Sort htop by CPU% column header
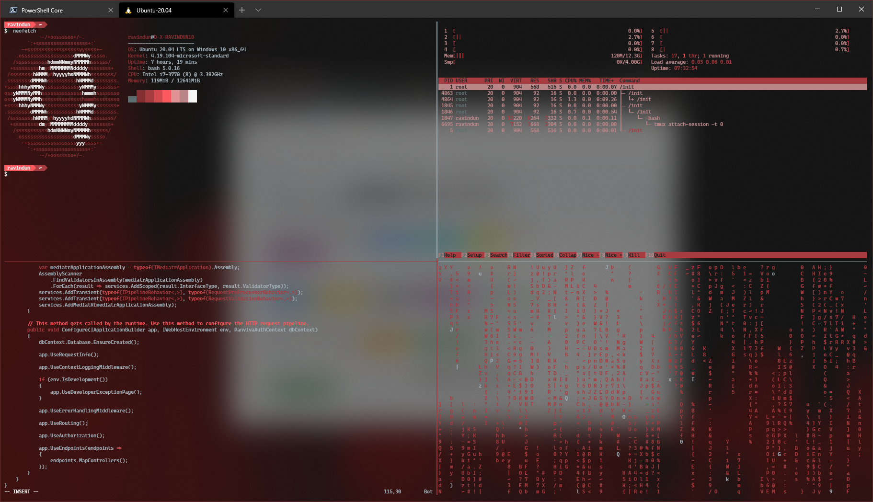This screenshot has width=873, height=502. [x=571, y=80]
